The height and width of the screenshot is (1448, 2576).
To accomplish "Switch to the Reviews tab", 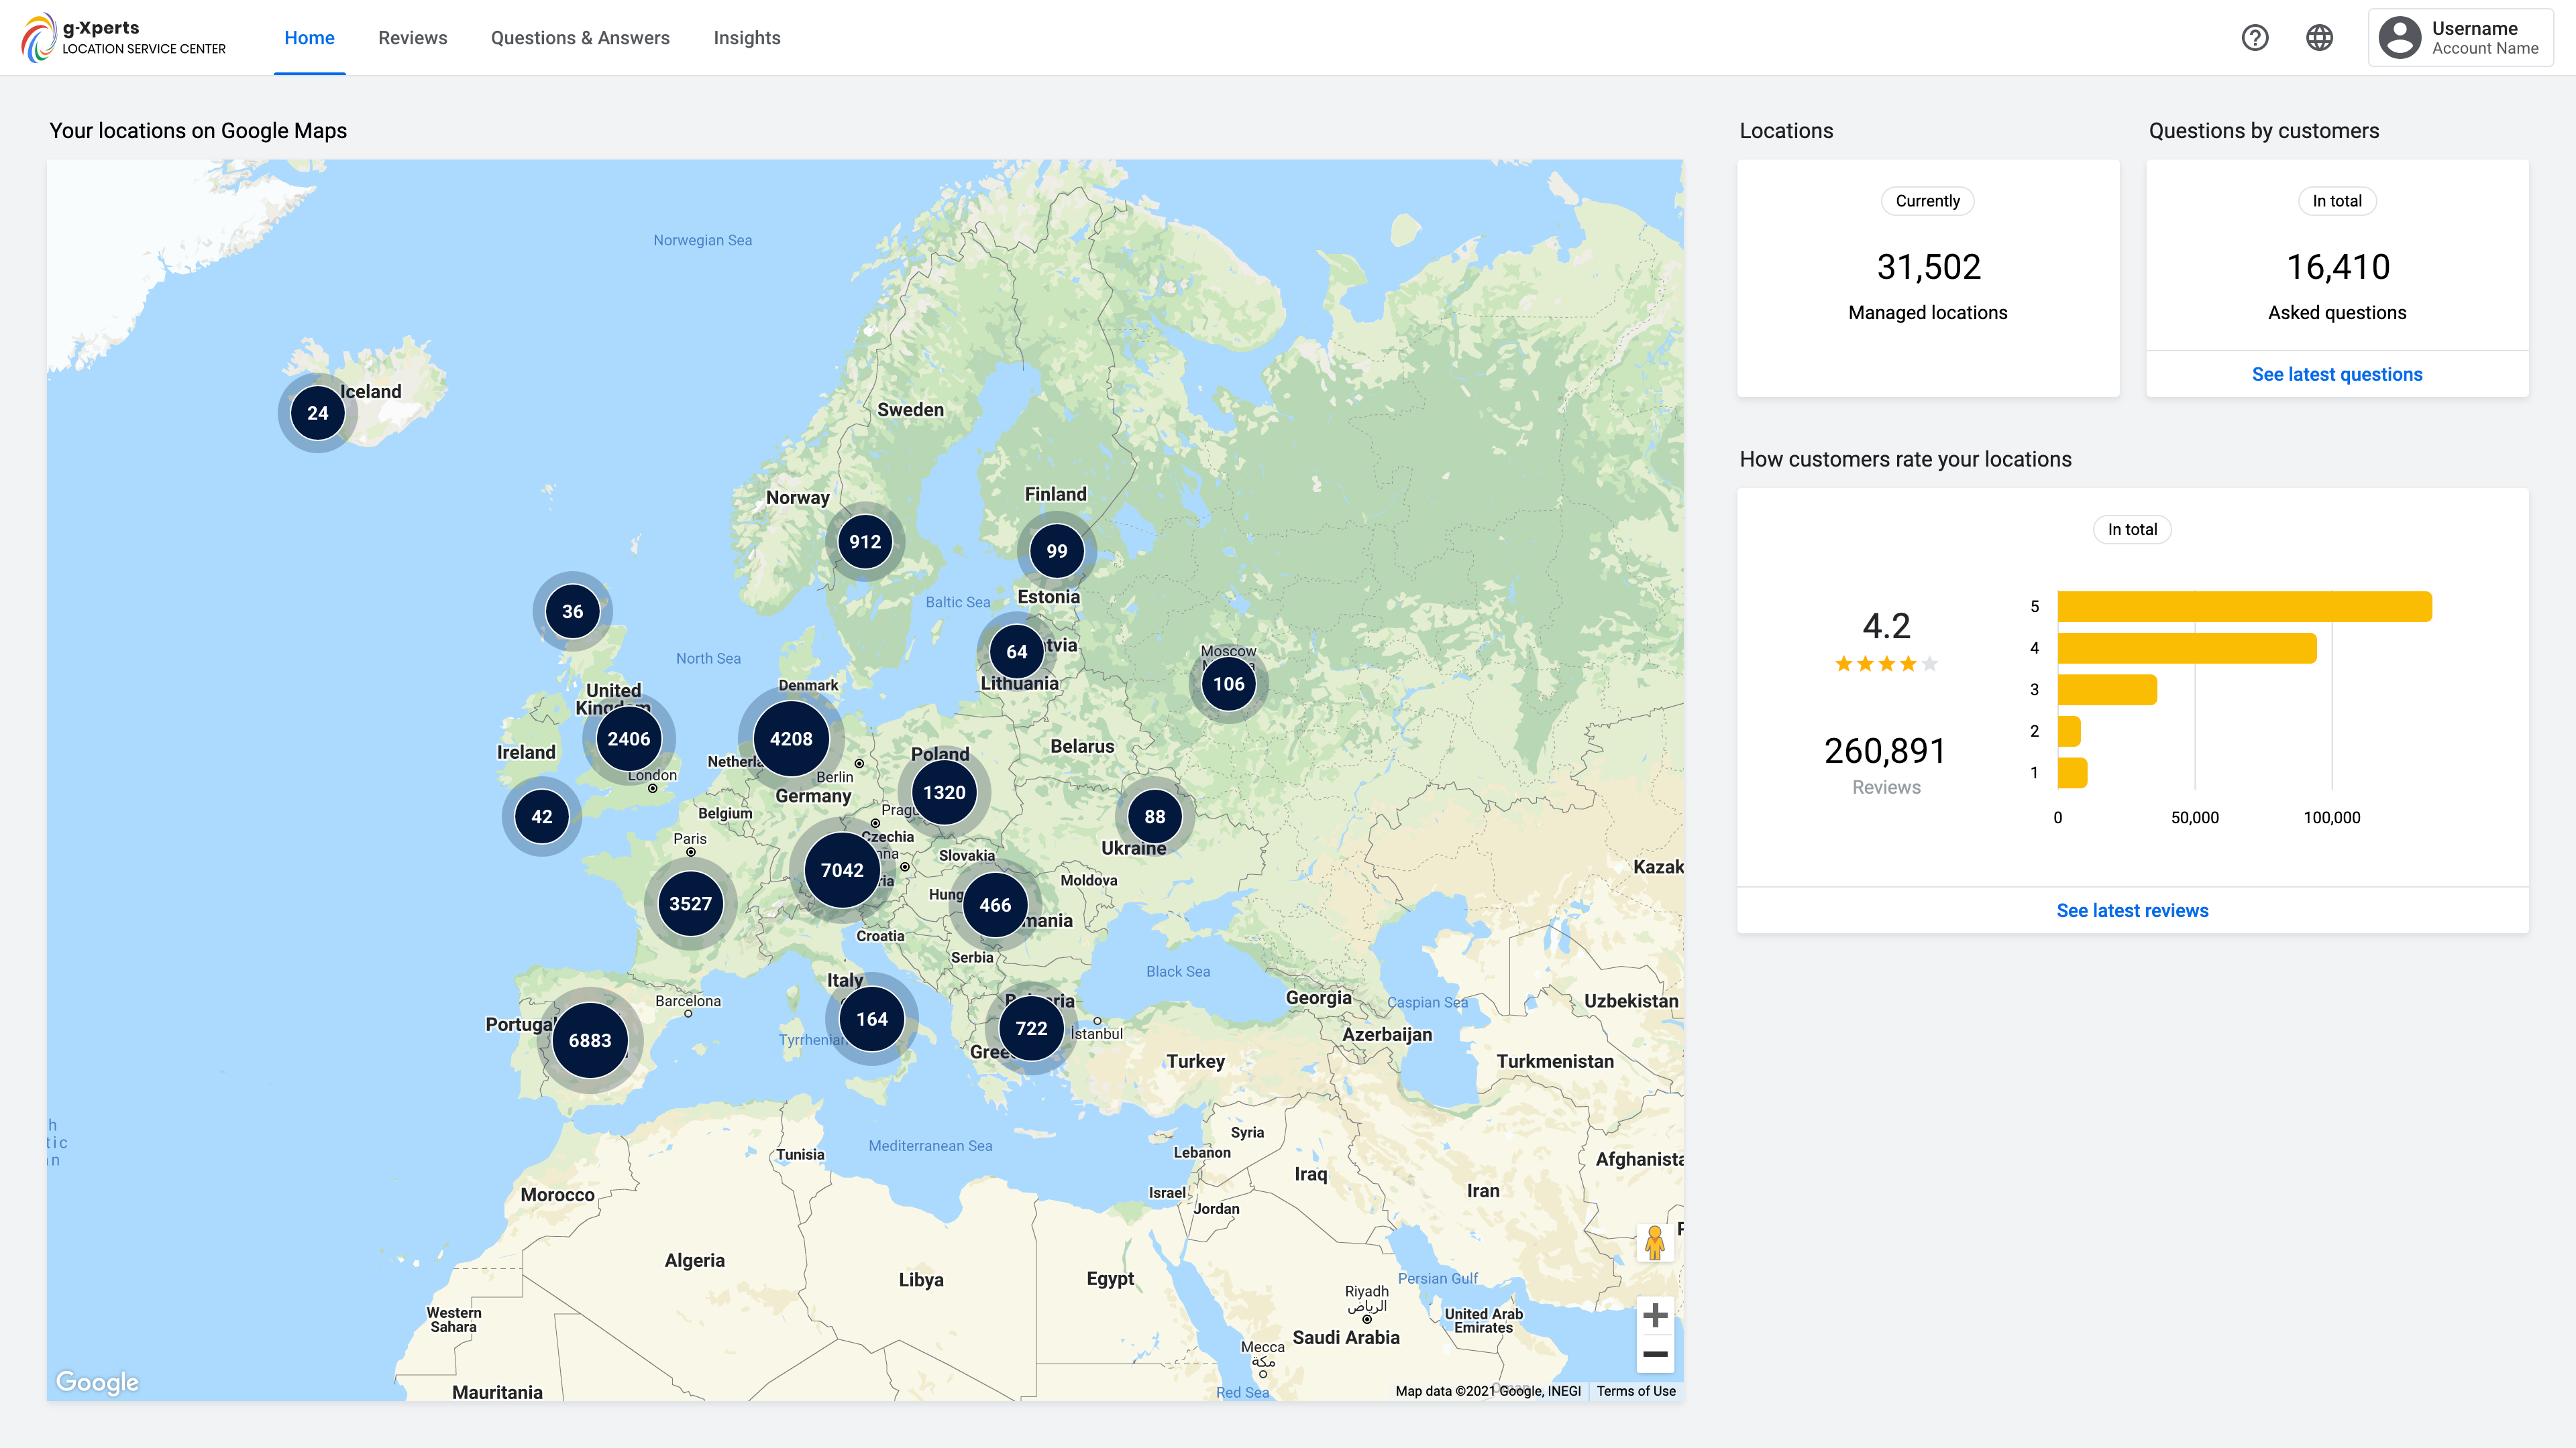I will (412, 38).
